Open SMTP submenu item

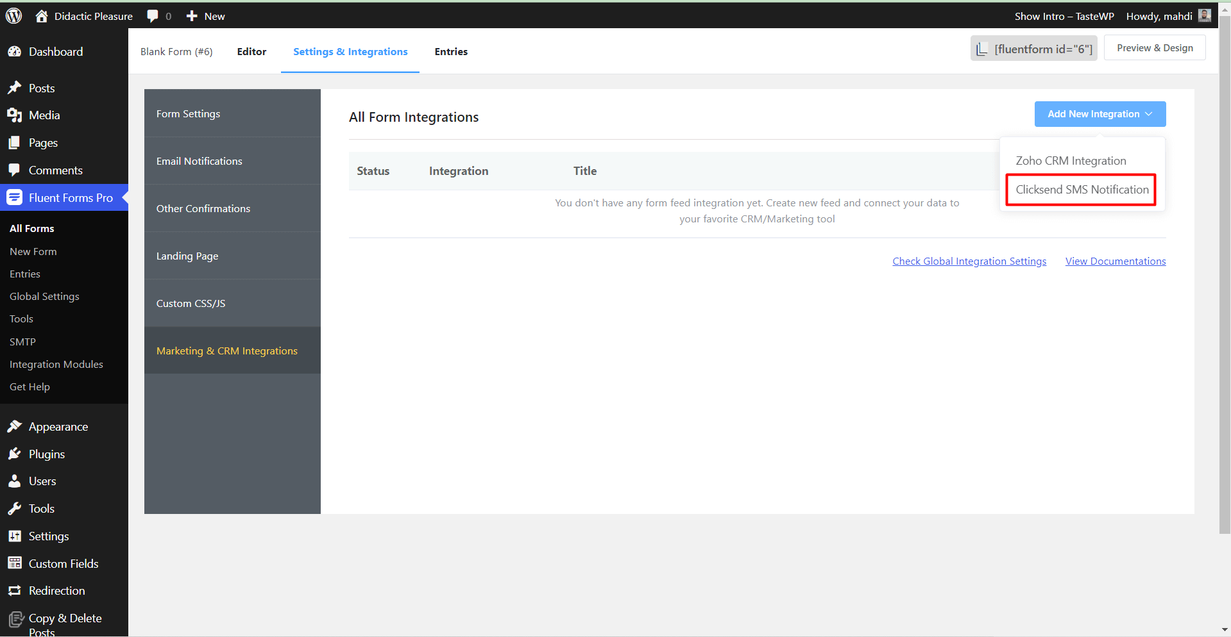click(22, 342)
